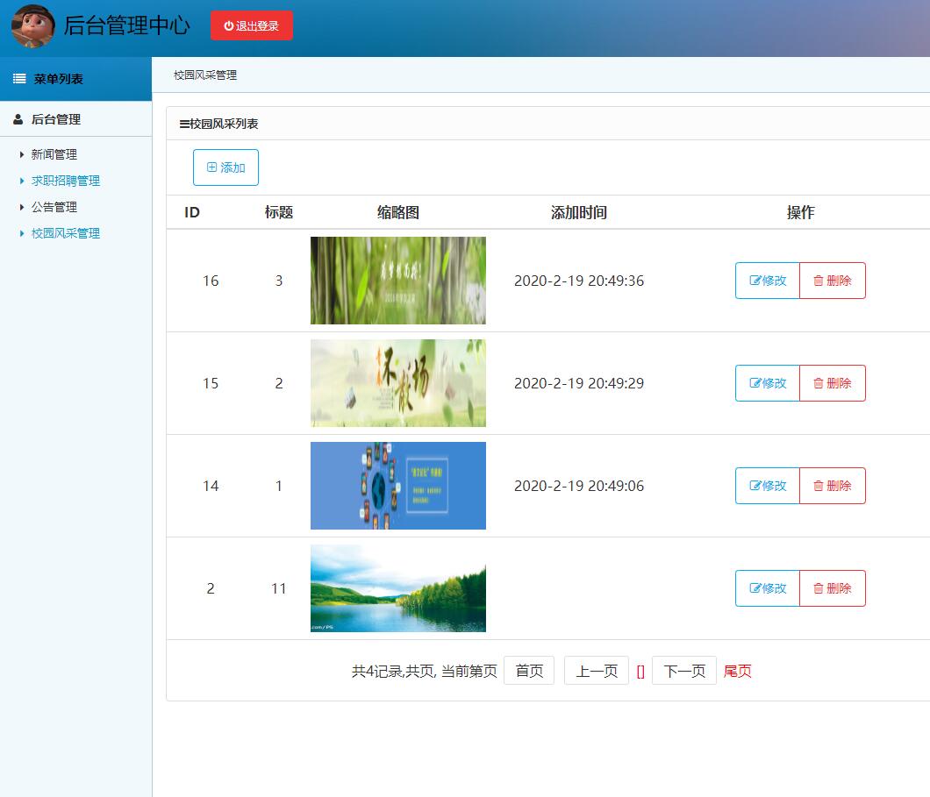The image size is (930, 797).
Task: Click the list icon before 校园风采列表 title
Action: [x=184, y=123]
